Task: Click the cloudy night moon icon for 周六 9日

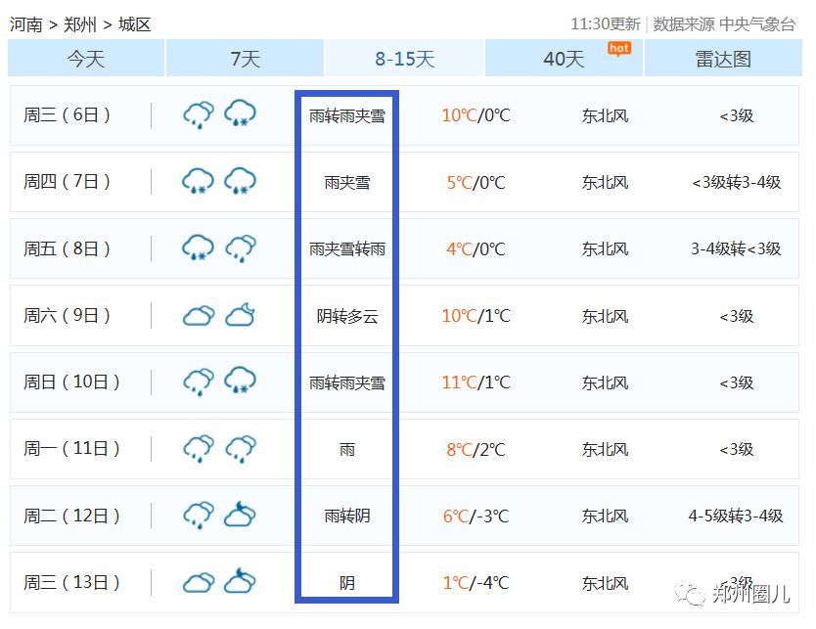Action: [240, 315]
